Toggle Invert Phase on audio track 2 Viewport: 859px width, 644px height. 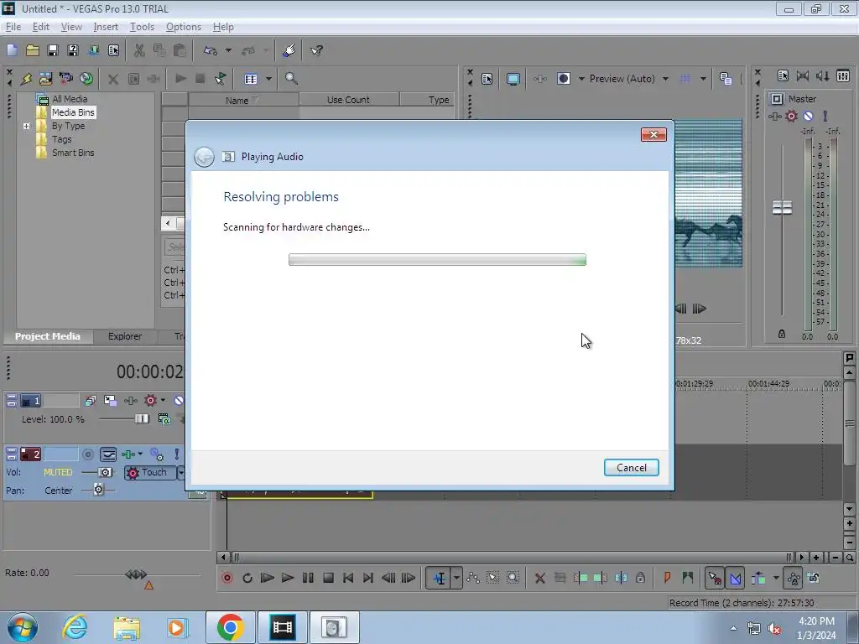pos(108,454)
